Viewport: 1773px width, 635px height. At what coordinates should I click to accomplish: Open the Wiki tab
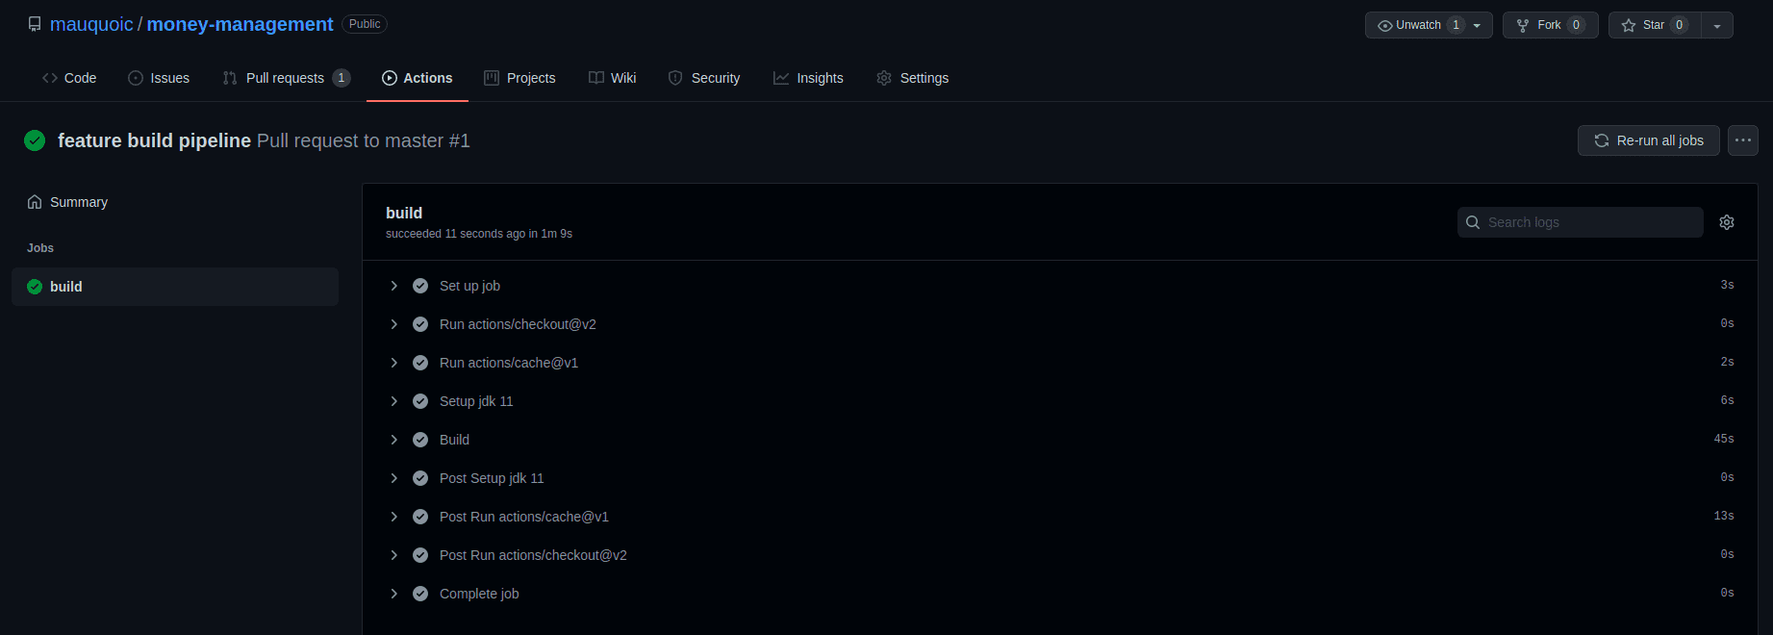click(x=613, y=78)
